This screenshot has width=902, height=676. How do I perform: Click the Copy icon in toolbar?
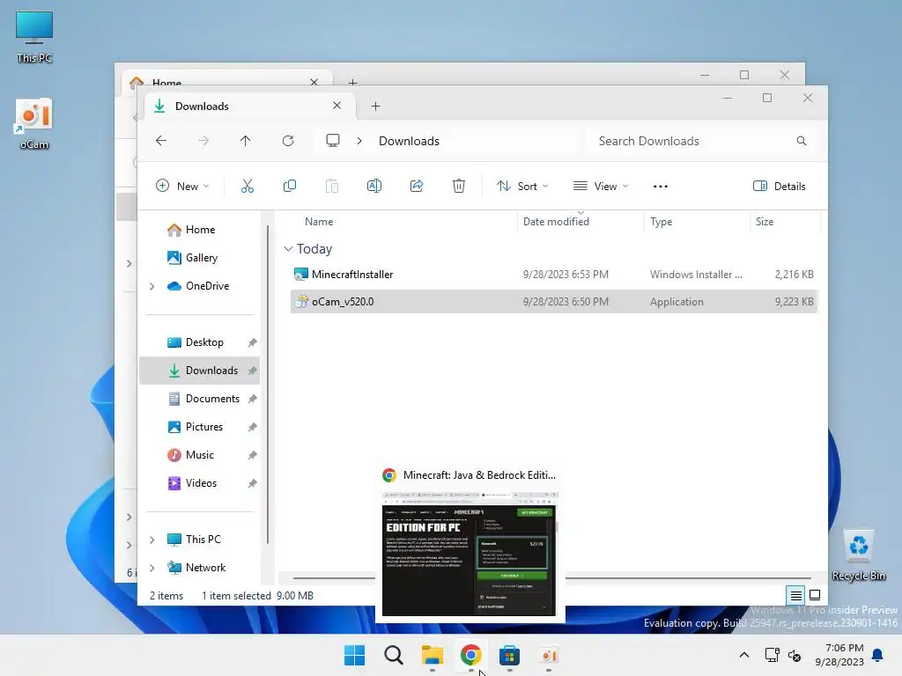tap(289, 187)
